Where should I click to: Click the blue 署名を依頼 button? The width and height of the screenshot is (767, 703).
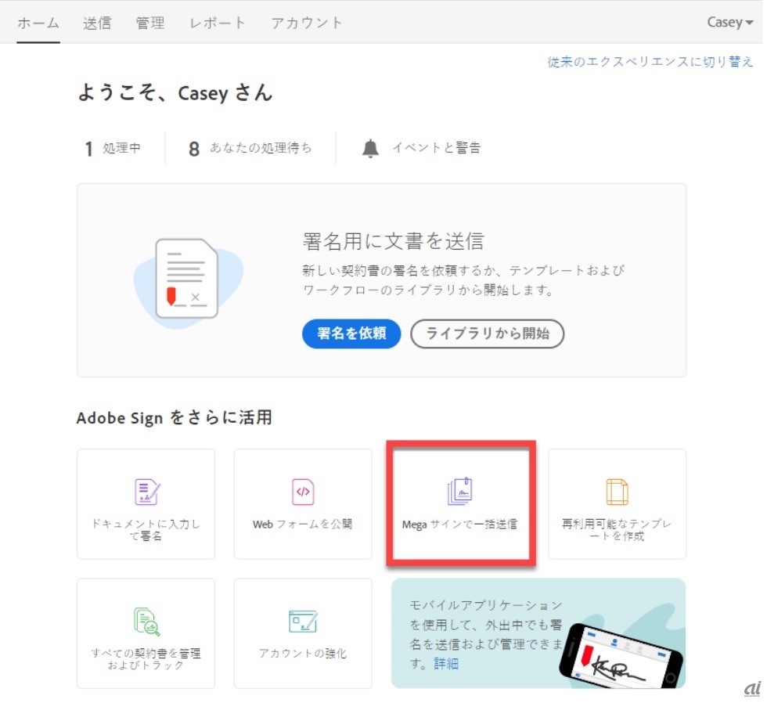click(x=351, y=333)
